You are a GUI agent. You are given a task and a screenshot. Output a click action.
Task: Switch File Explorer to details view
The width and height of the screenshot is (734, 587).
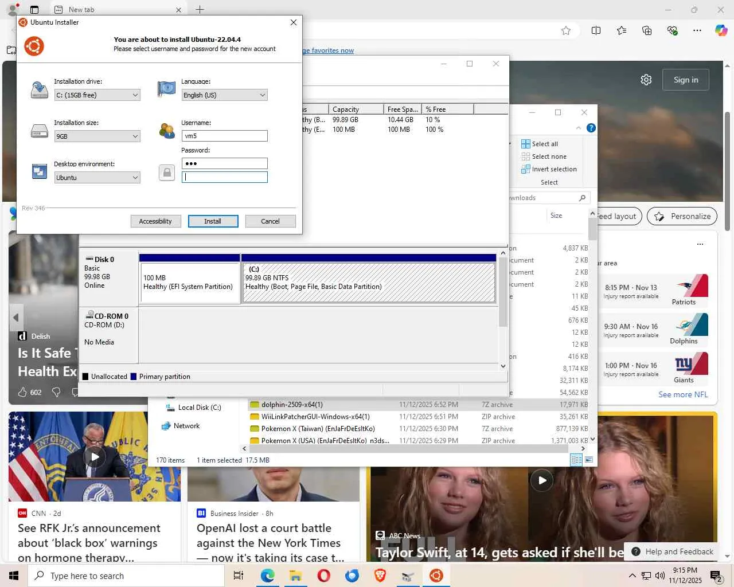point(576,460)
